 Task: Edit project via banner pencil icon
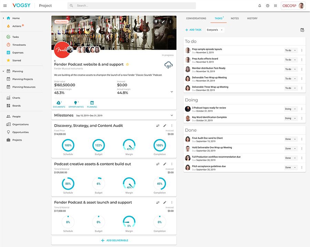(x=163, y=22)
